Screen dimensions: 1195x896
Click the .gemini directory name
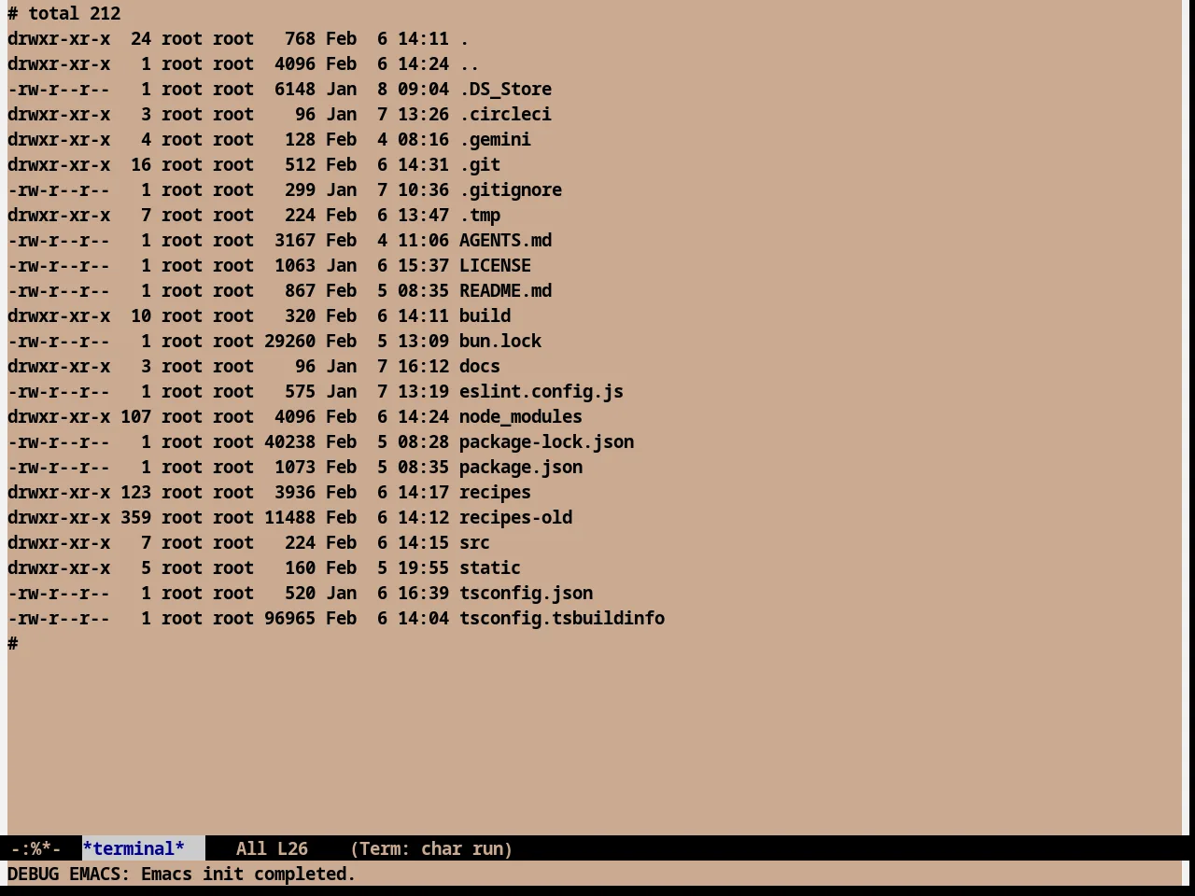click(495, 139)
